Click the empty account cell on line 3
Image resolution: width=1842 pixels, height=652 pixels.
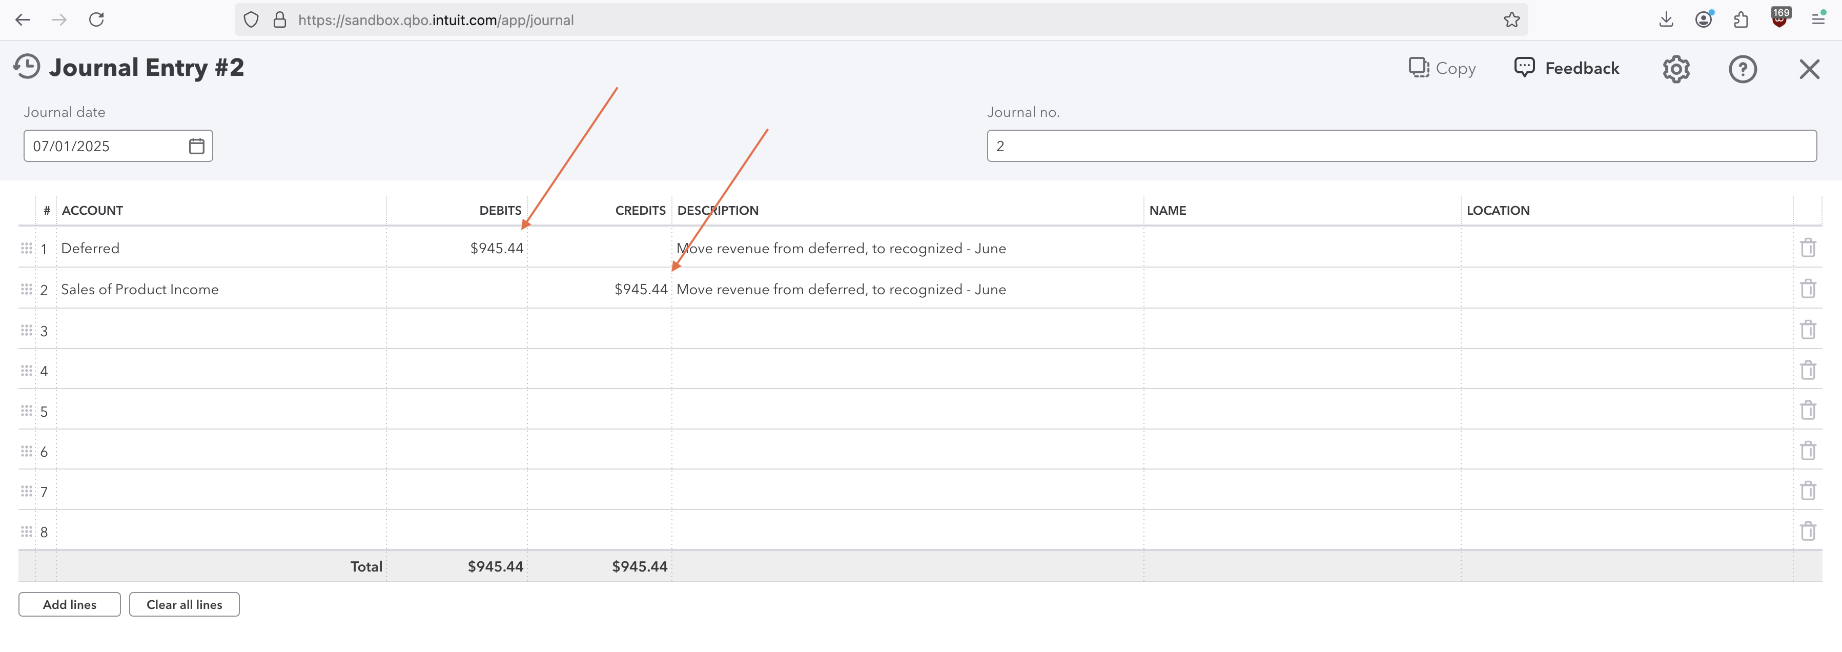tap(221, 329)
